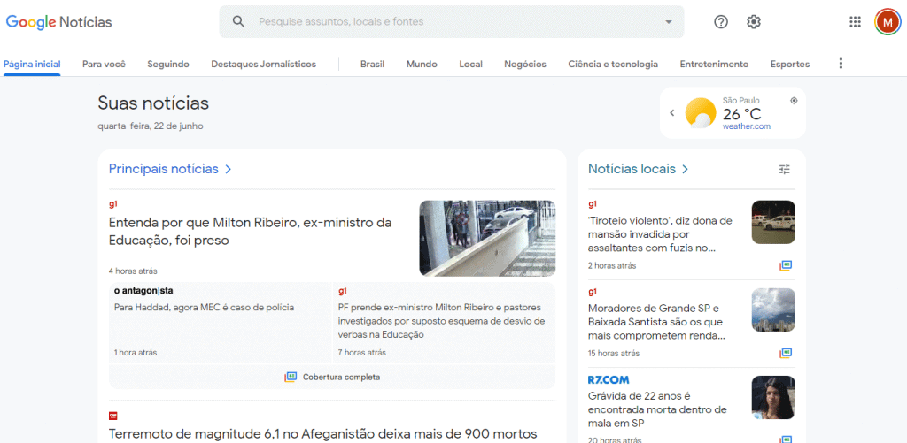This screenshot has height=443, width=907.
Task: Click the 'Suas notícias' heading
Action: [x=153, y=103]
